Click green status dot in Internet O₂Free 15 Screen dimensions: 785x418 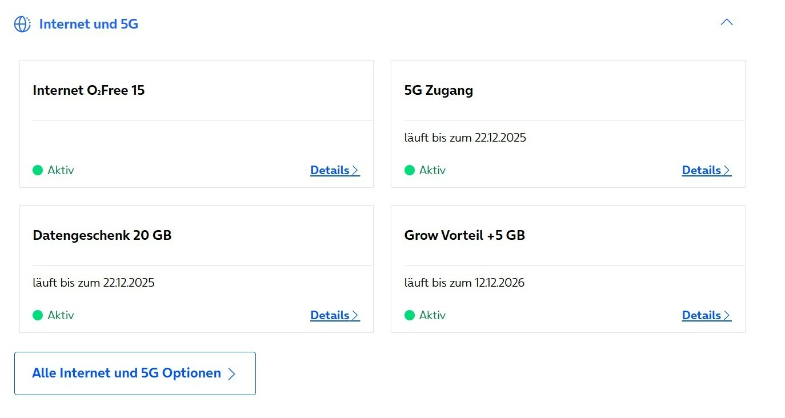[38, 170]
